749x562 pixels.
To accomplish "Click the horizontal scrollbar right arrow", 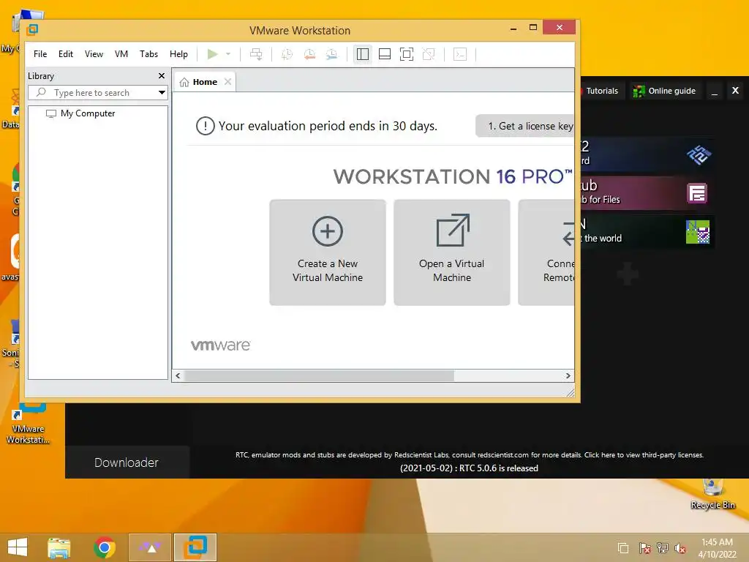I will pos(568,375).
